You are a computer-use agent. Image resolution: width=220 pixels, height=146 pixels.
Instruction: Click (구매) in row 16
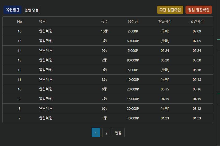165,31
